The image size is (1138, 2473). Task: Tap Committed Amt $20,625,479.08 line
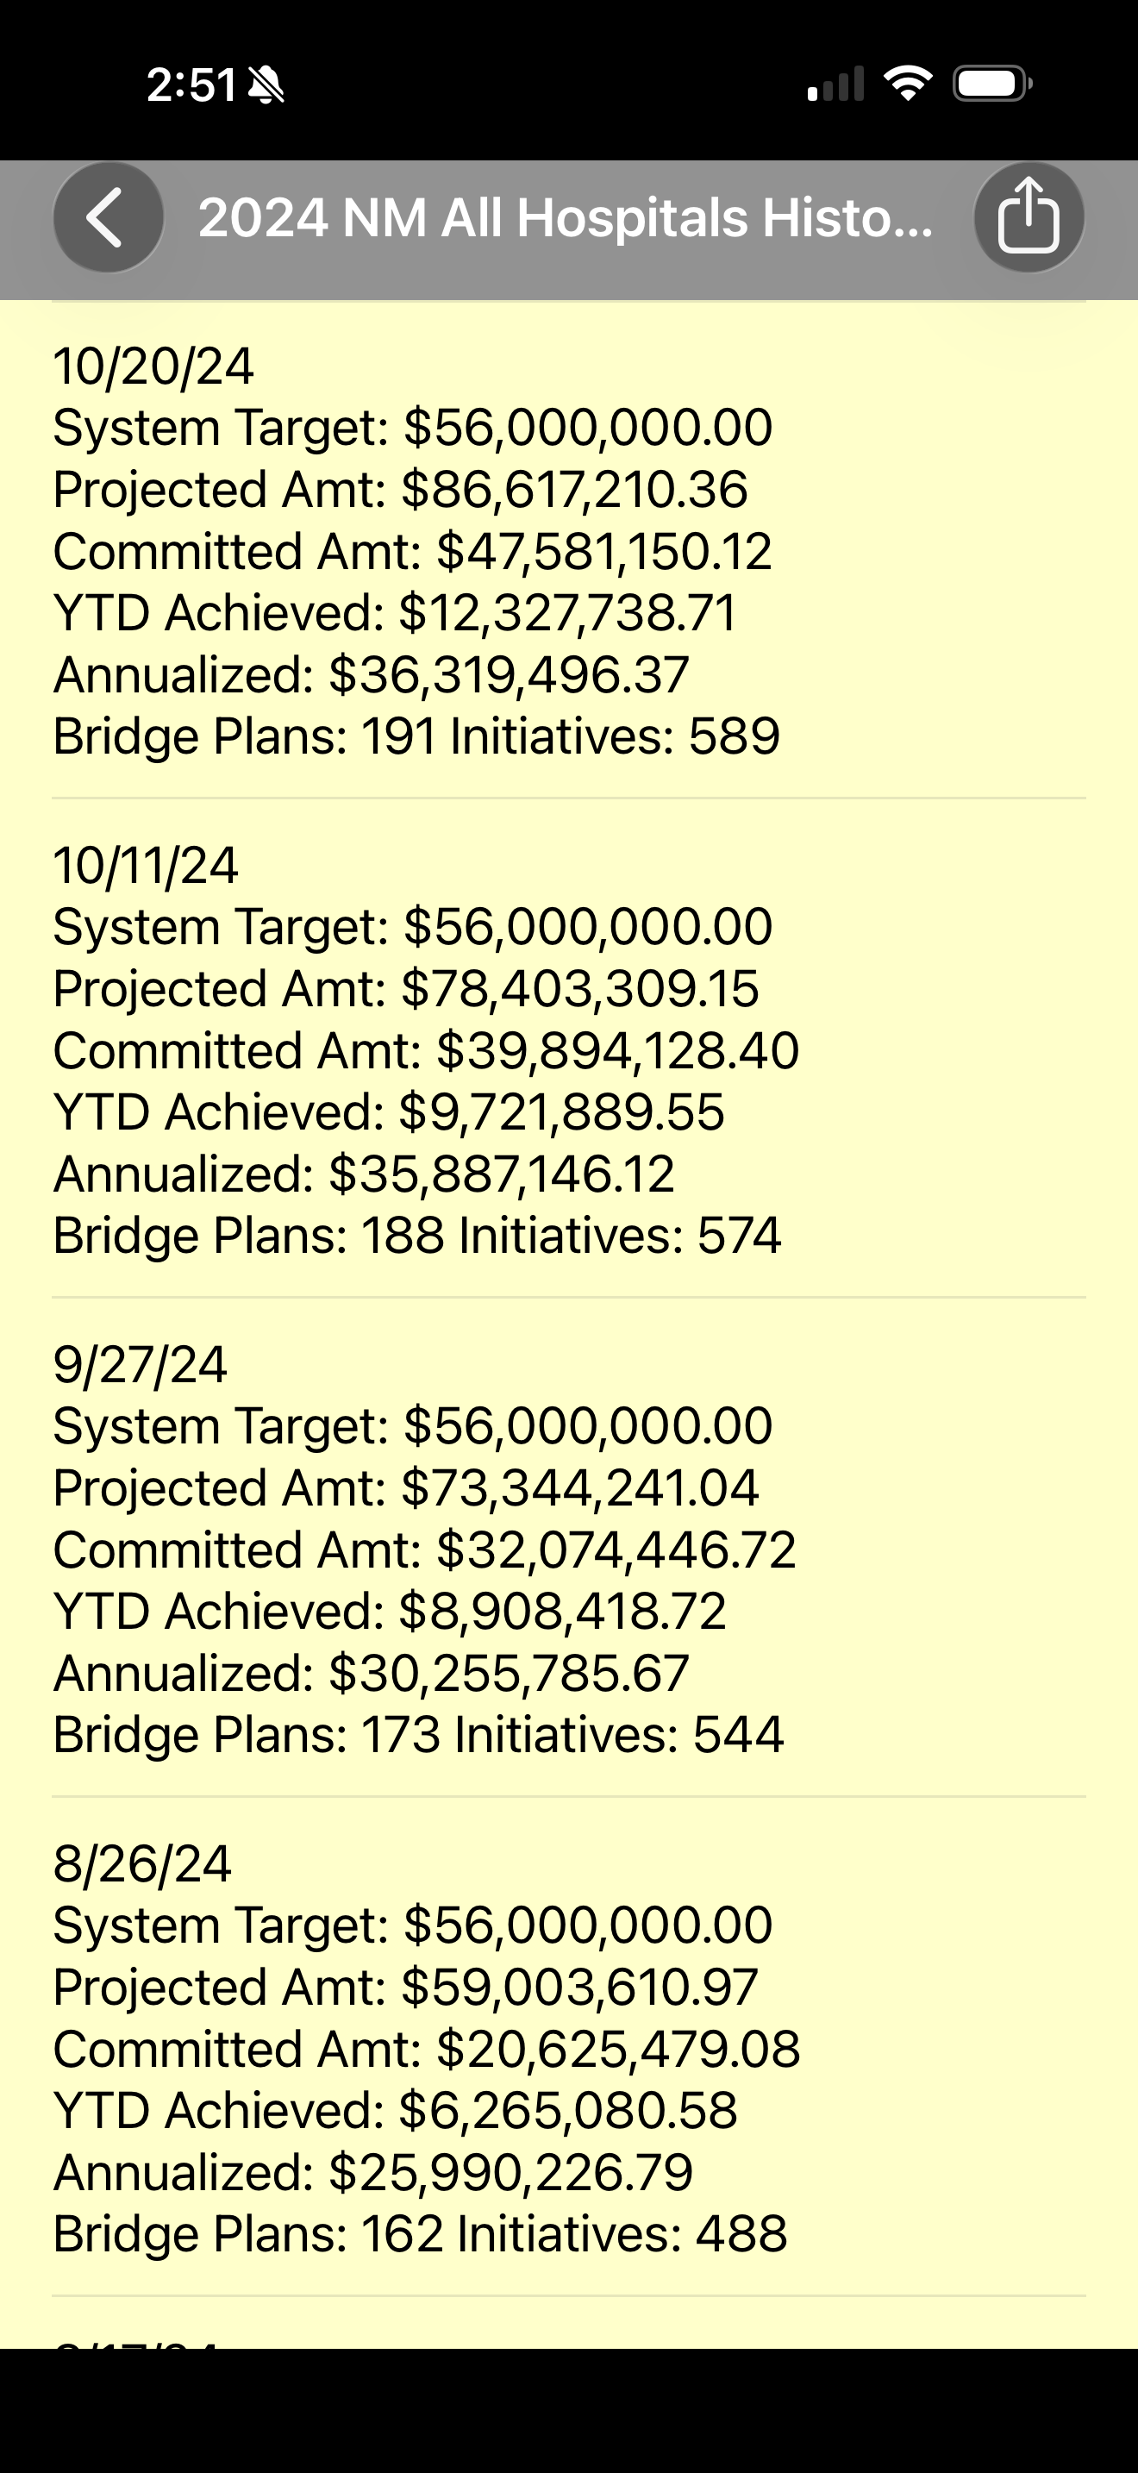coord(427,2049)
